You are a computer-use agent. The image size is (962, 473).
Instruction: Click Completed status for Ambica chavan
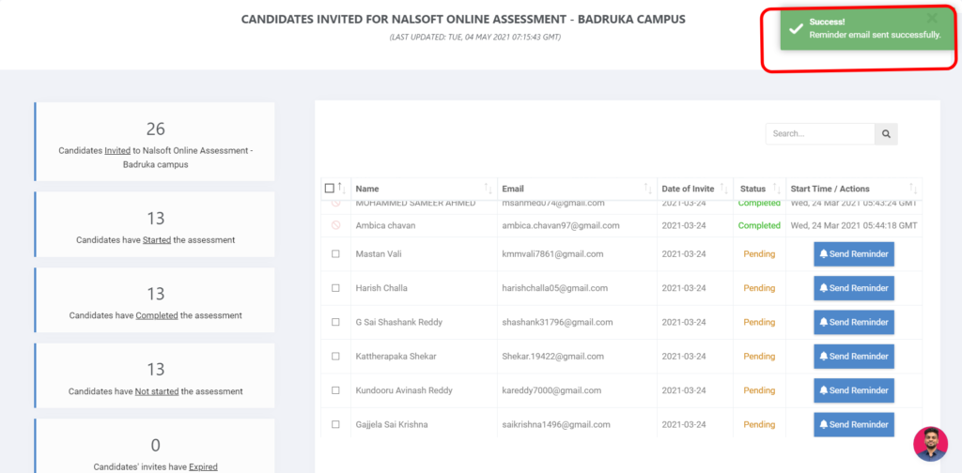pos(759,225)
